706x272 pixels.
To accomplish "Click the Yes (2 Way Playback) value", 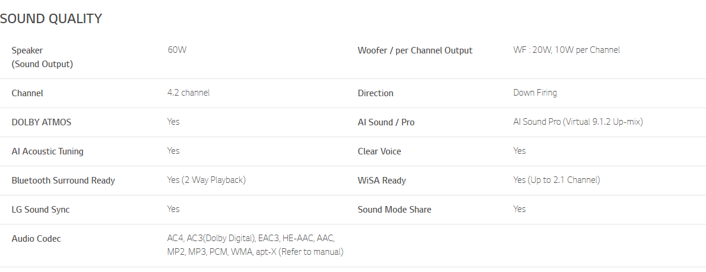I will (x=206, y=180).
